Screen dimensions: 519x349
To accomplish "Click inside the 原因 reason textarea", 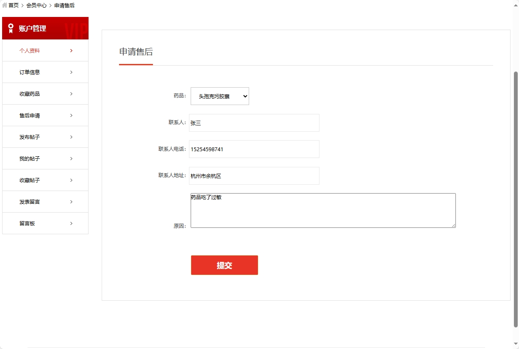I will click(323, 210).
